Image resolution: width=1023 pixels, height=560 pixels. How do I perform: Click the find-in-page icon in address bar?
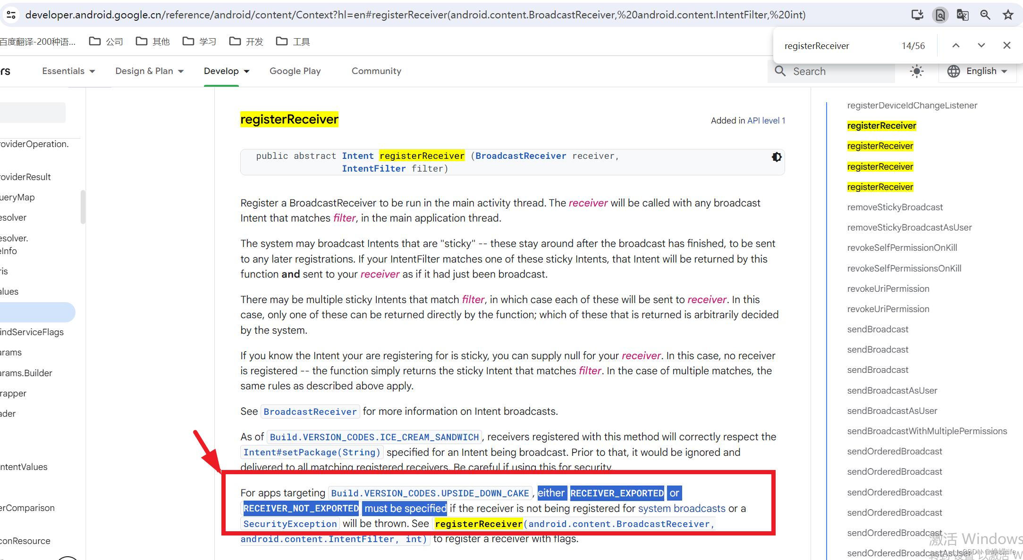[x=940, y=15]
